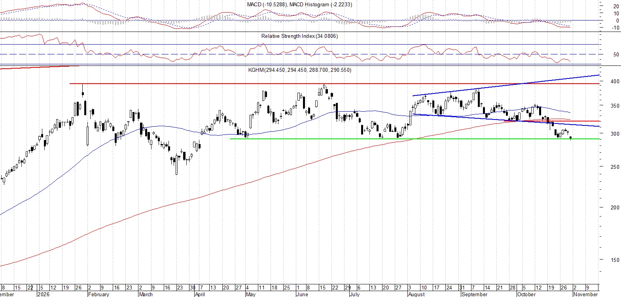Select the November month label on time axis
This screenshot has height=297, width=621.
point(586,294)
